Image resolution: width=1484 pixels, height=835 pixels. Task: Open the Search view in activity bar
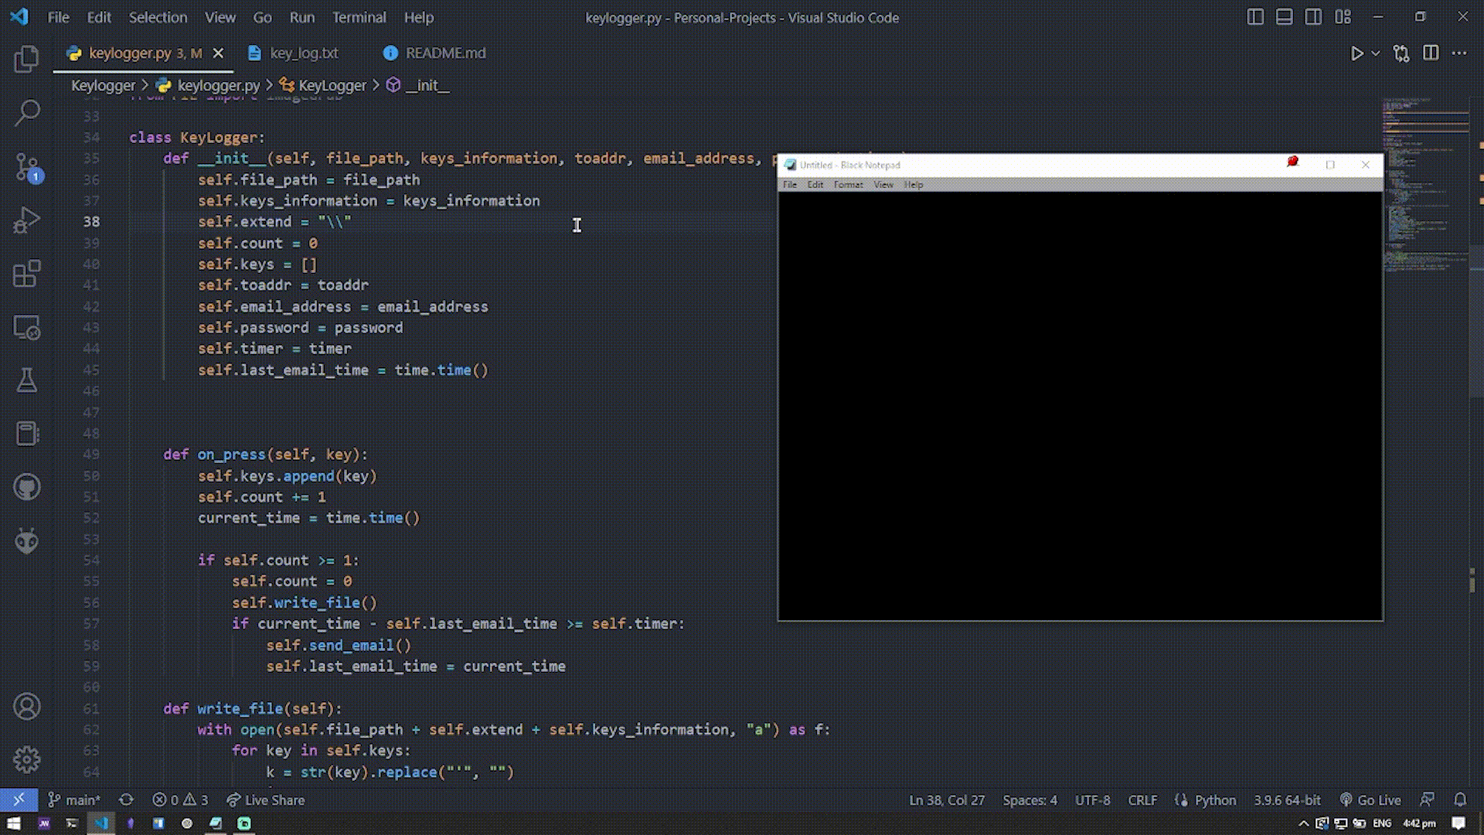pyautogui.click(x=26, y=113)
